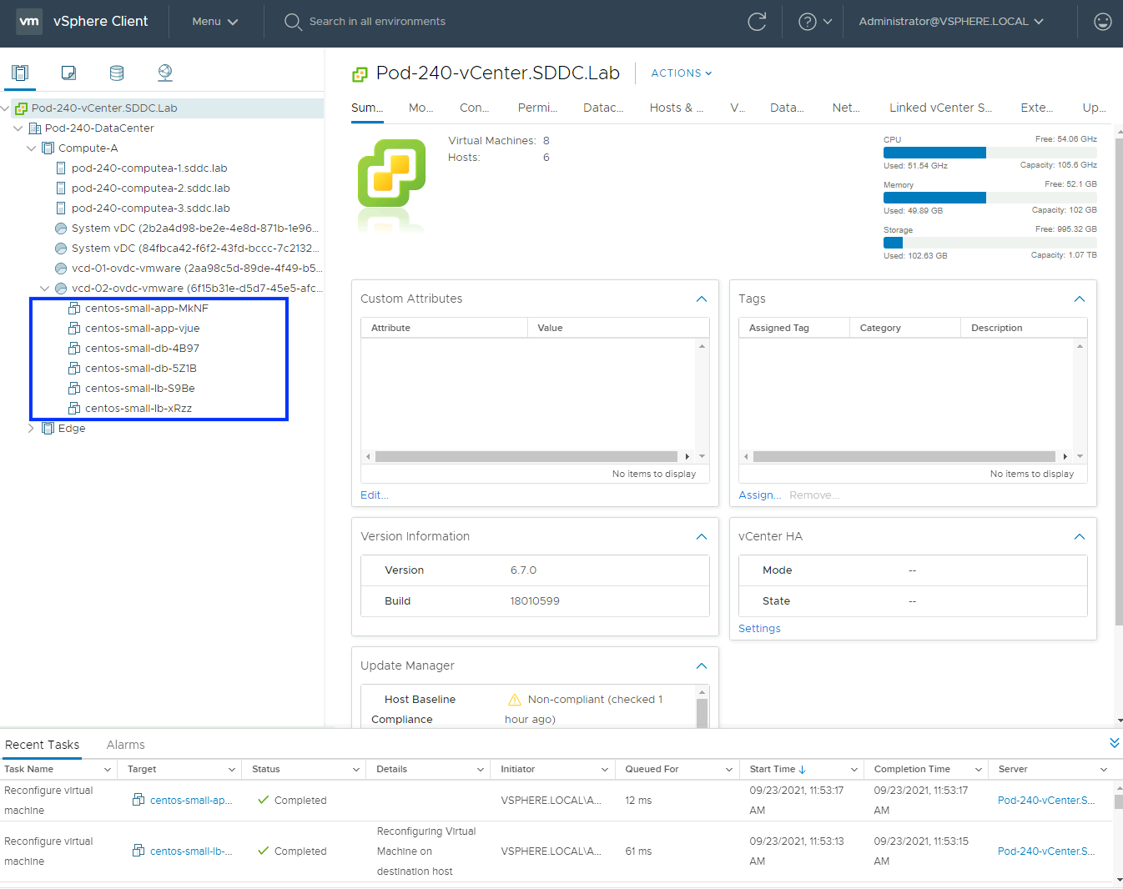The width and height of the screenshot is (1123, 889).
Task: Click the refresh icon in top bar
Action: coord(757,22)
